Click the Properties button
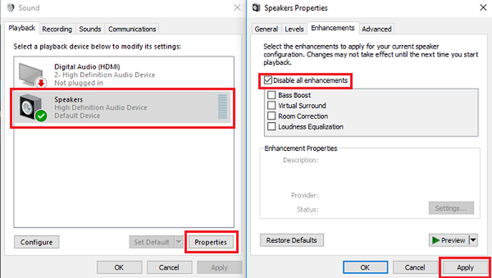This screenshot has width=492, height=278. pos(211,242)
